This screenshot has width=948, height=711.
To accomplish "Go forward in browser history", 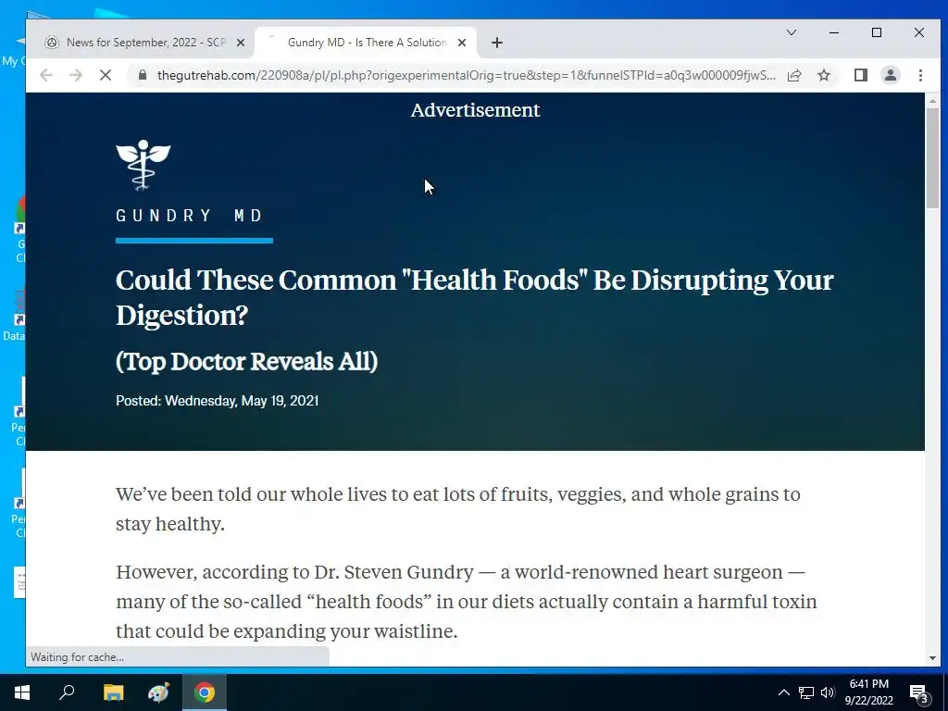I will pos(76,75).
